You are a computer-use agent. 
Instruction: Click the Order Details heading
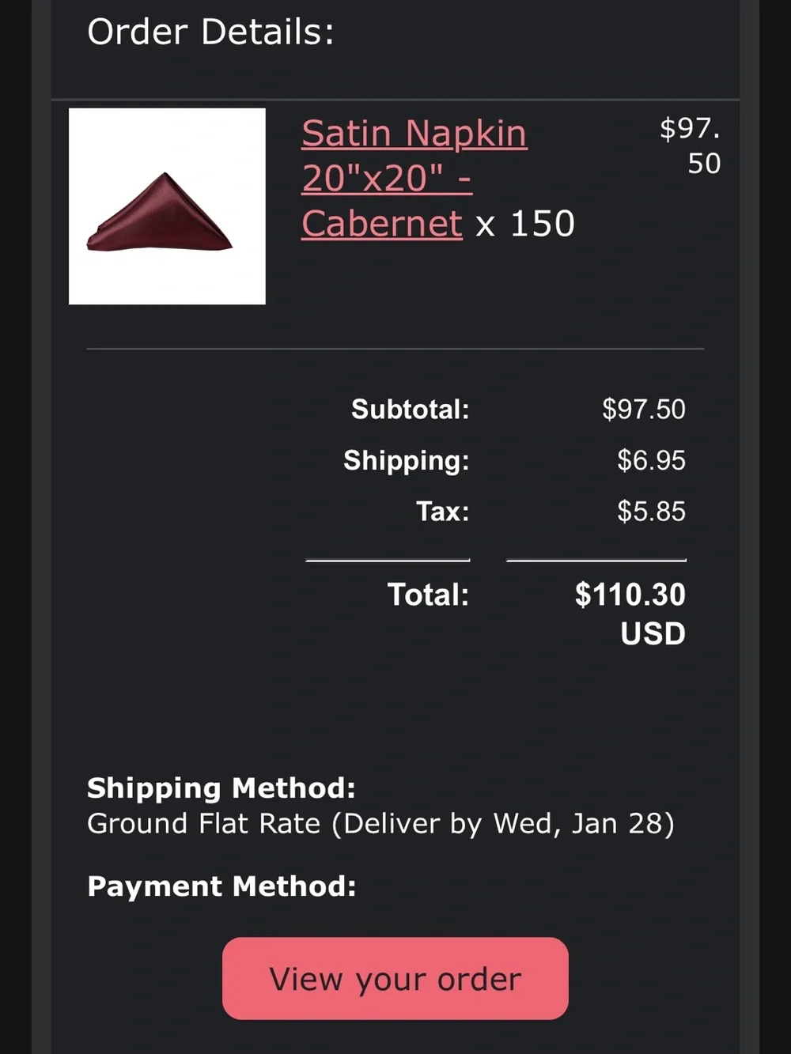[210, 32]
